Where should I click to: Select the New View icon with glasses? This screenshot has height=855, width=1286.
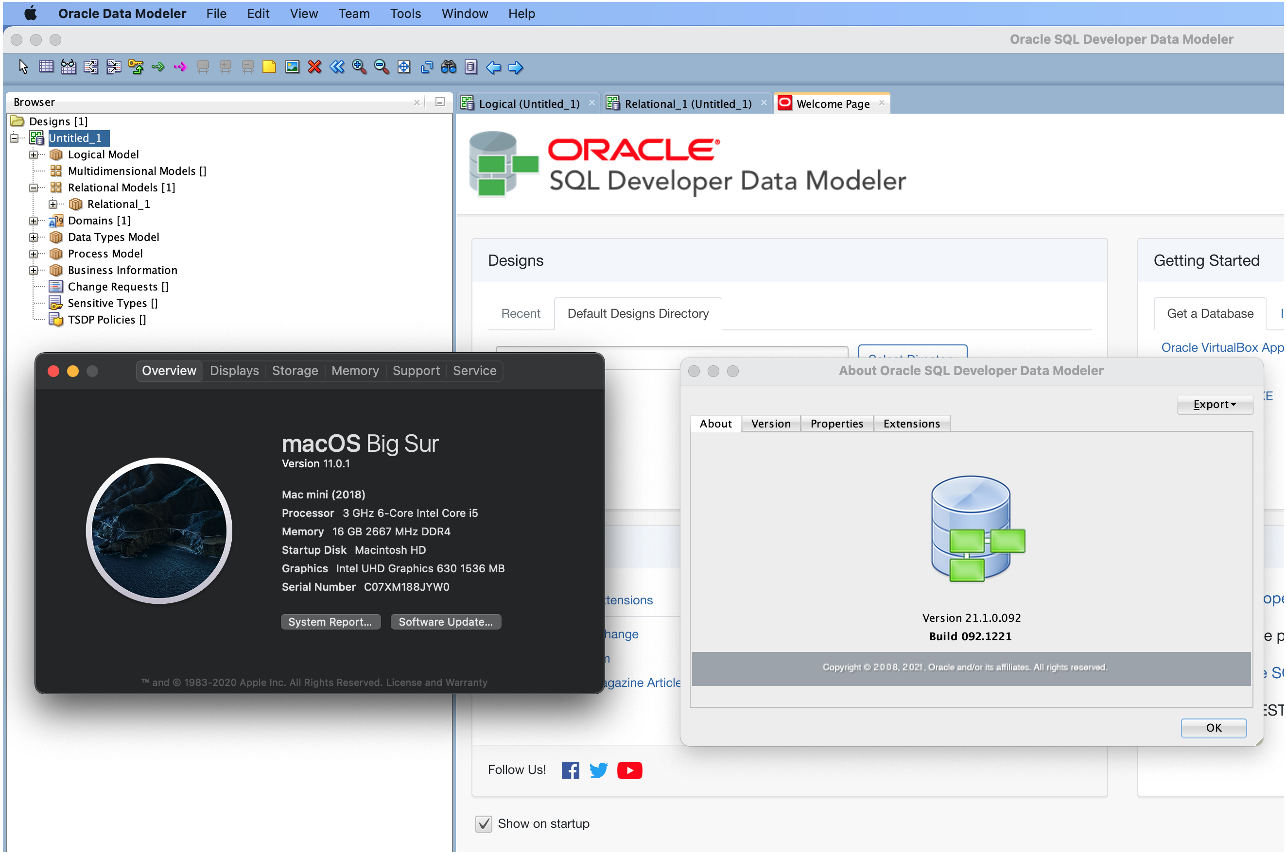click(x=69, y=67)
